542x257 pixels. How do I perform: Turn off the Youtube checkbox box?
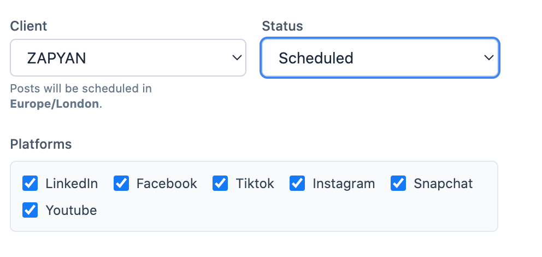tap(30, 210)
